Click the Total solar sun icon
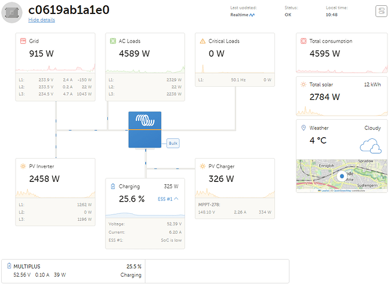391x290 pixels. [x=303, y=84]
